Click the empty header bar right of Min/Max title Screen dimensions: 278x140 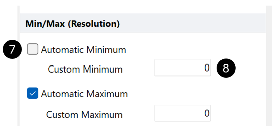(x=193, y=24)
